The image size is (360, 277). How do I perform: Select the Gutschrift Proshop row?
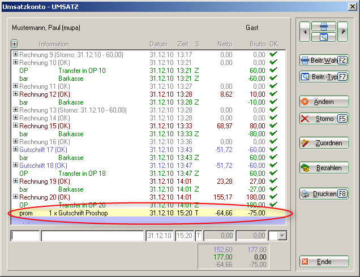coord(142,213)
